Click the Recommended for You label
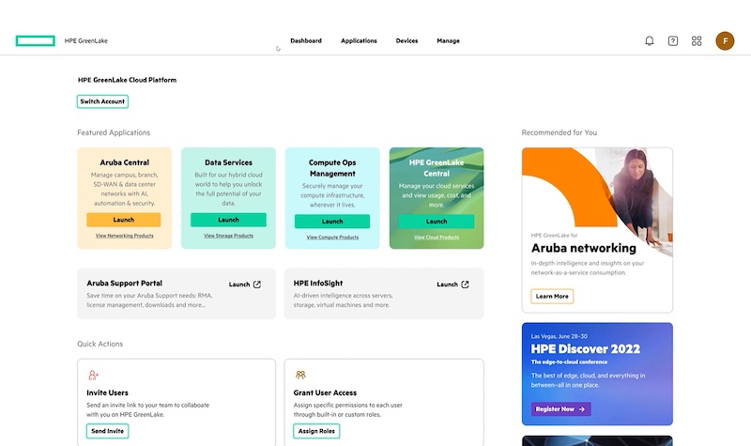The height and width of the screenshot is (446, 751). coord(559,132)
